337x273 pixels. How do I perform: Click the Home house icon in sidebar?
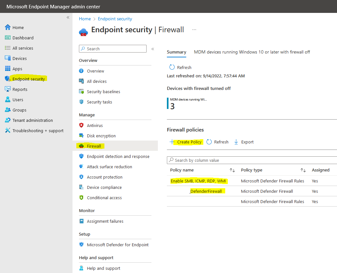(x=8, y=27)
